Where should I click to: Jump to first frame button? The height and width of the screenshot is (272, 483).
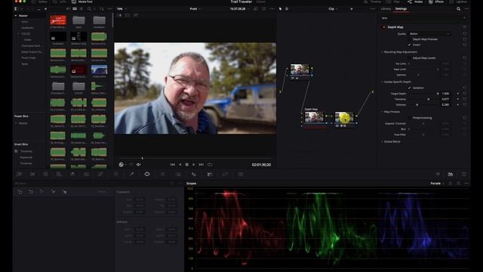pos(173,165)
